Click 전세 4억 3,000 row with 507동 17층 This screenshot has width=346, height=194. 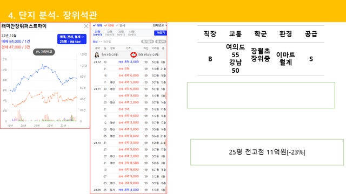click(x=129, y=122)
